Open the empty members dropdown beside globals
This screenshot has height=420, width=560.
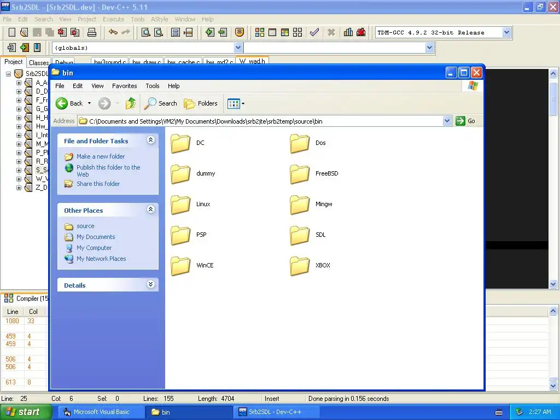[x=430, y=48]
